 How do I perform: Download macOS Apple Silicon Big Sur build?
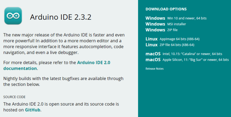coord(187,60)
